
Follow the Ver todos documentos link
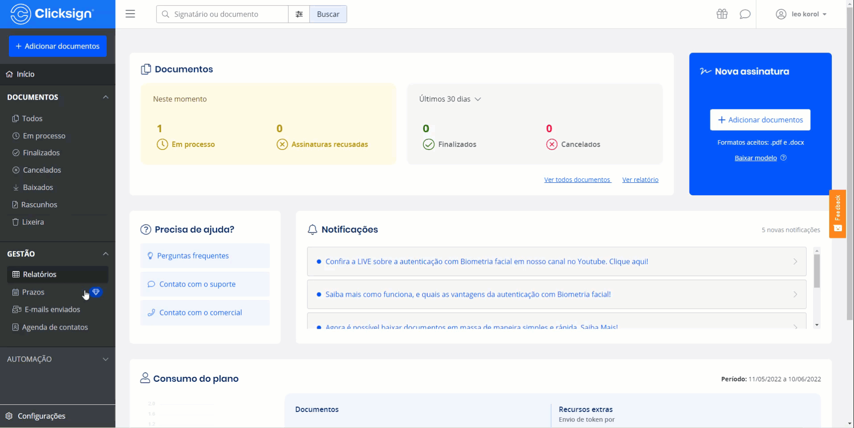click(x=578, y=180)
